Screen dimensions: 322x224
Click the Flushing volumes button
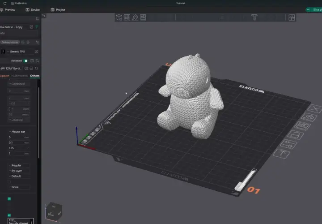pos(10,42)
